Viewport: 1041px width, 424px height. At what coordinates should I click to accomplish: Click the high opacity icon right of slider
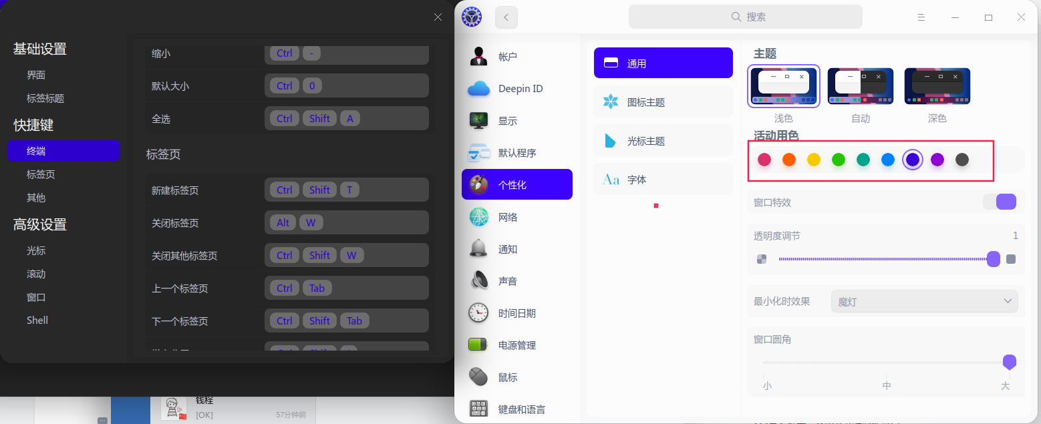click(x=1011, y=259)
